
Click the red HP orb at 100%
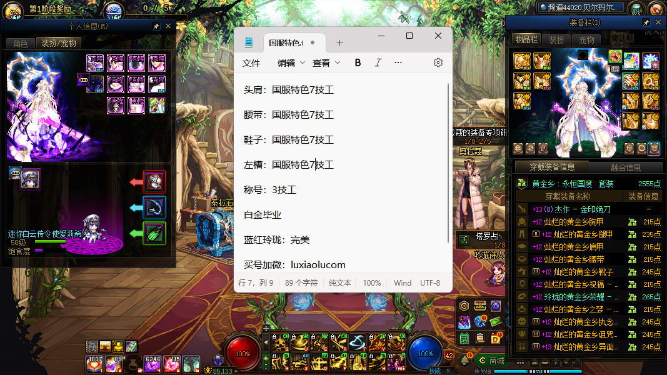pyautogui.click(x=243, y=353)
